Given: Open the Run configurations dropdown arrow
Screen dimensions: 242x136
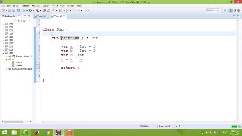Looking at the screenshot, I should click(x=34, y=11).
